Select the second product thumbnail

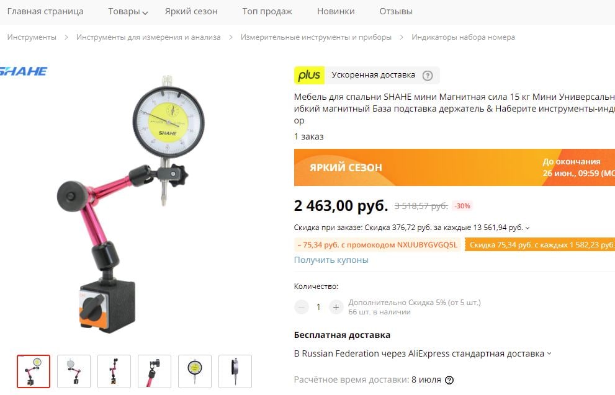[74, 371]
